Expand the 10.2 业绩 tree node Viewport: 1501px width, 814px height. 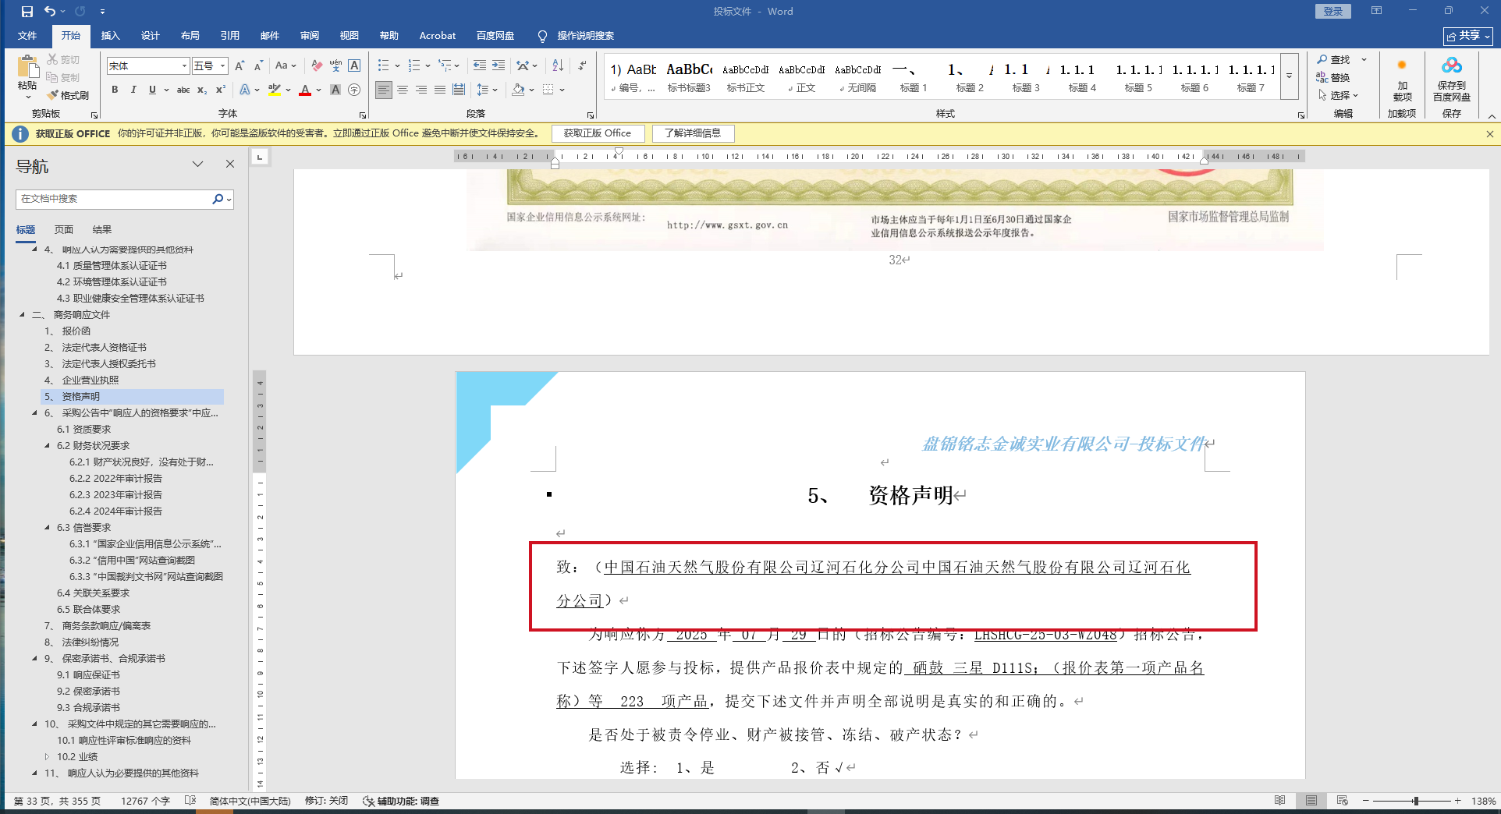point(48,757)
